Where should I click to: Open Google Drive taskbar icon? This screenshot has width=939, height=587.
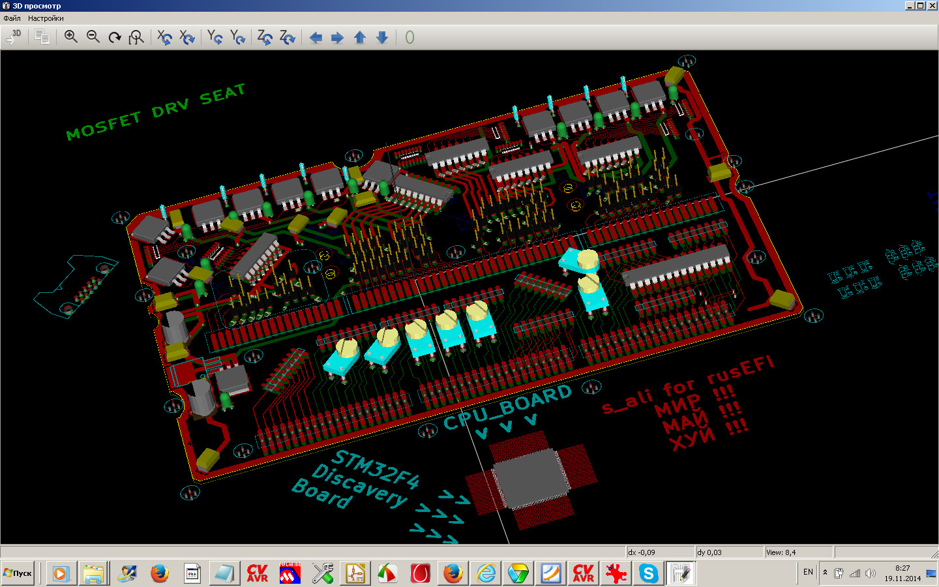coord(518,573)
